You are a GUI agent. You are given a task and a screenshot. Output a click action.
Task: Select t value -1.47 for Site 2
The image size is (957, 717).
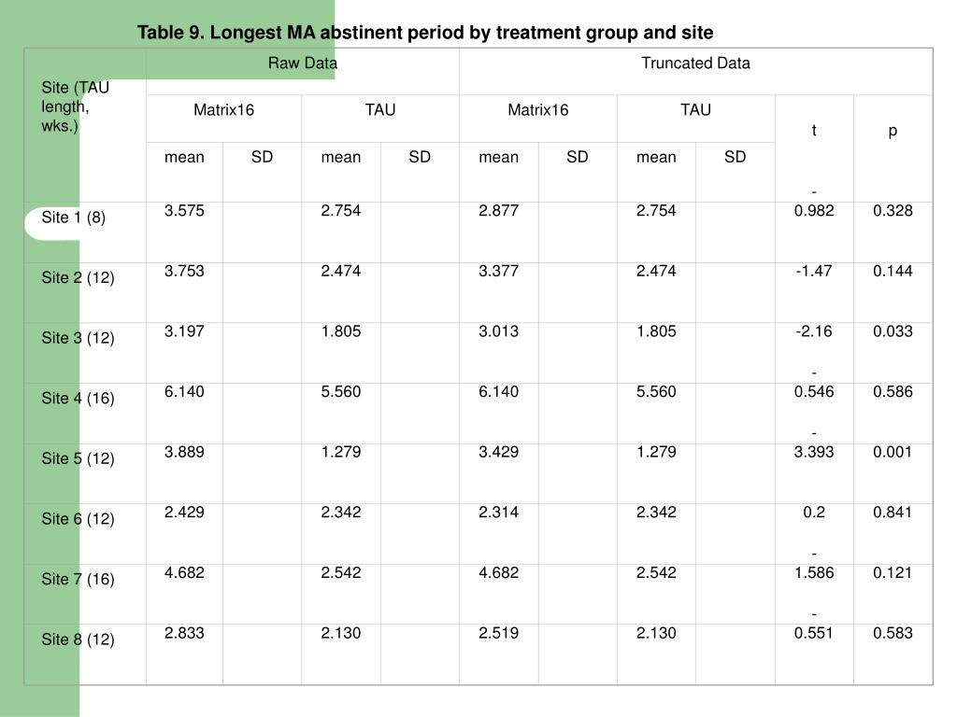814,271
